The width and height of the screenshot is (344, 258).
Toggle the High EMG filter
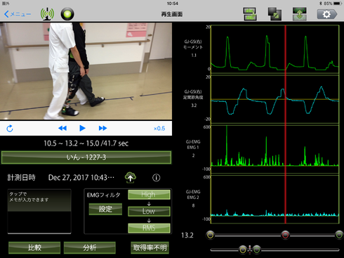149,195
